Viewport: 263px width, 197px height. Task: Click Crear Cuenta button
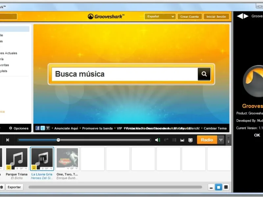(x=190, y=17)
